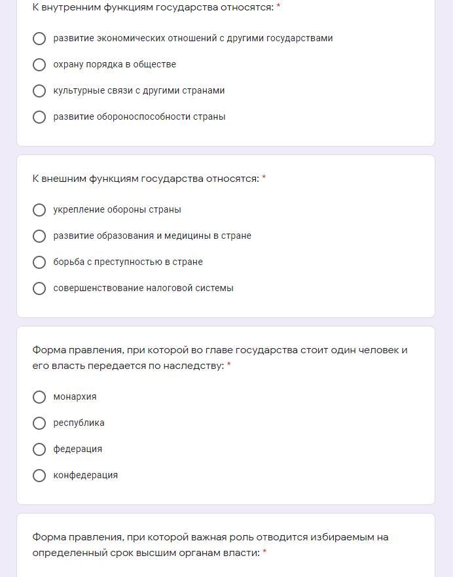Click the hereditary power question heading 'Форма правления'
The width and height of the screenshot is (453, 577).
219,357
